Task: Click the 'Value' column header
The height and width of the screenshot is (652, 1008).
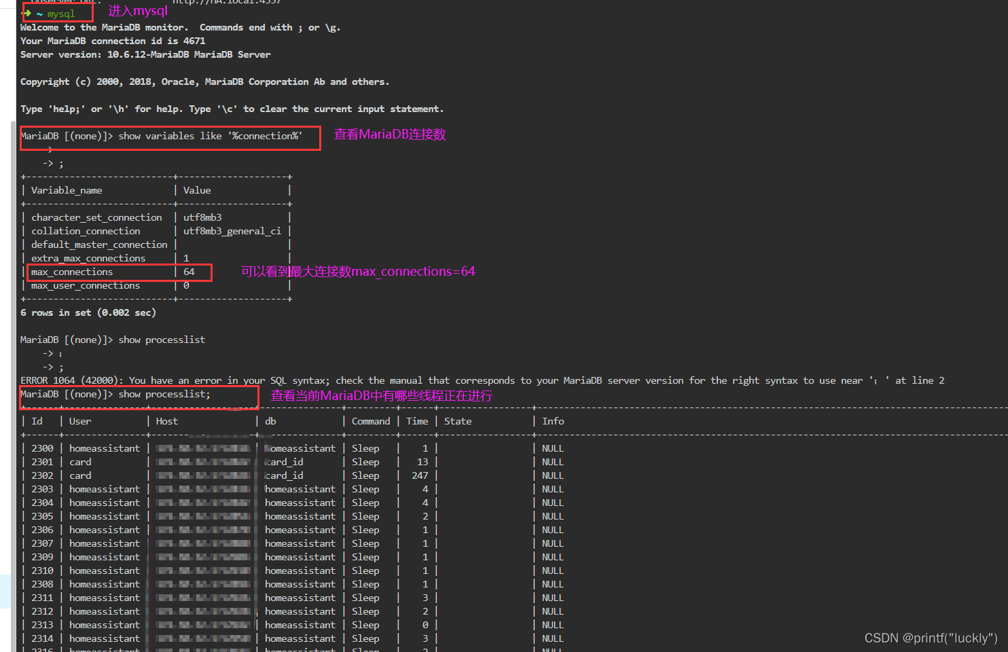Action: pyautogui.click(x=197, y=190)
